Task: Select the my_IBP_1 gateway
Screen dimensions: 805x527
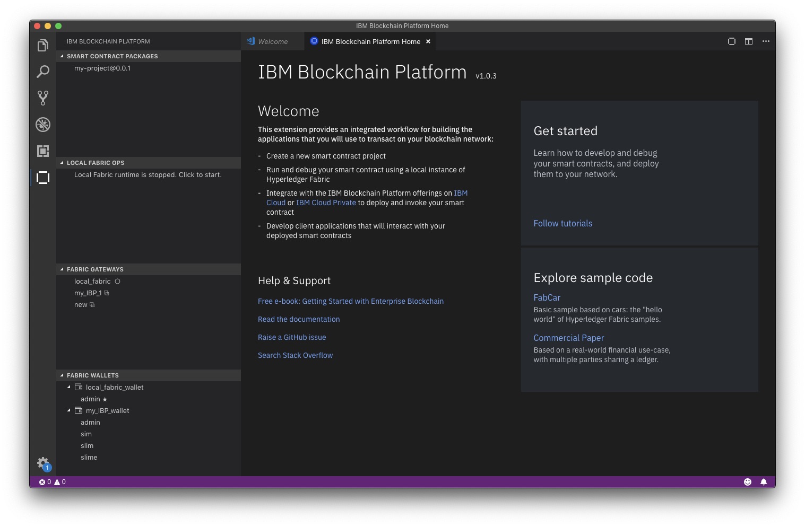Action: point(149,293)
